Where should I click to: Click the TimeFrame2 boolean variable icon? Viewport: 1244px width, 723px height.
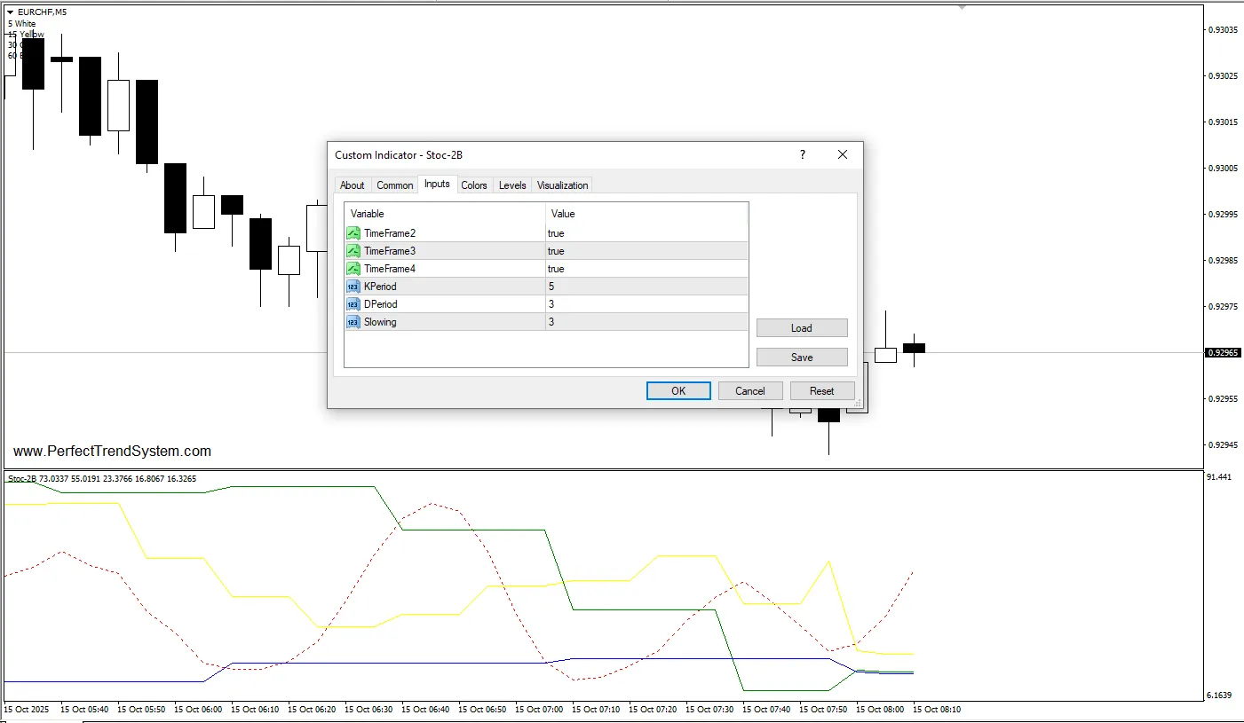[x=353, y=233]
